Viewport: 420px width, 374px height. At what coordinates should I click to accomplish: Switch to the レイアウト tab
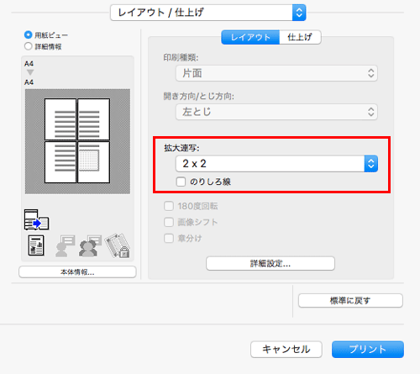pyautogui.click(x=250, y=37)
